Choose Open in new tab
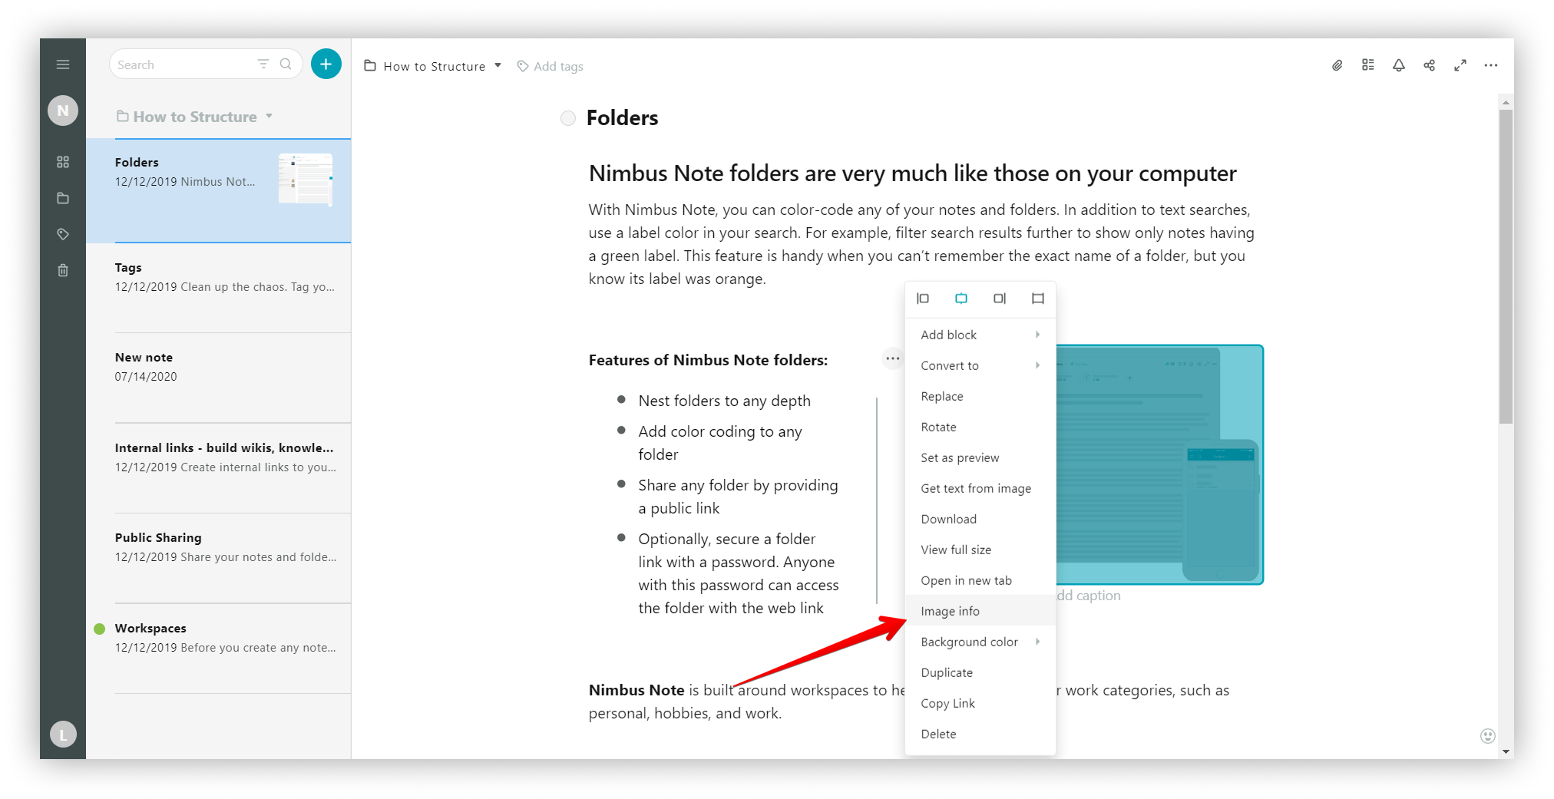Viewport: 1554px width, 799px height. click(980, 580)
